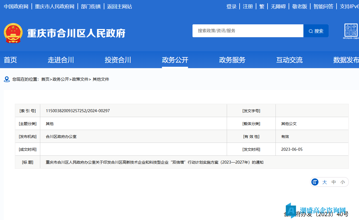Click the font size icon
Viewport: 359px width, 220px height.
point(315,182)
